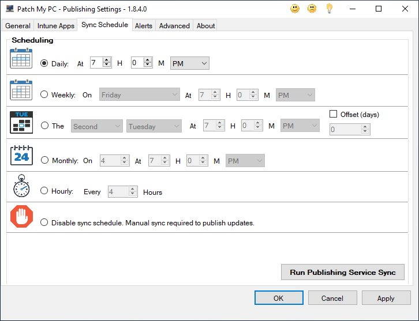Open the Second occurrence dropdown
Viewport: 419px width, 321px height.
[x=97, y=126]
